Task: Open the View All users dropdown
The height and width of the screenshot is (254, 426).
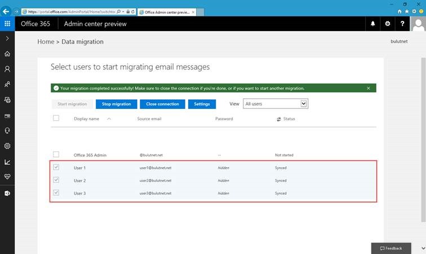Action: (276, 104)
